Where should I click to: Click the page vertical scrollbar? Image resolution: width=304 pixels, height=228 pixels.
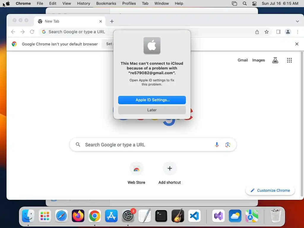[x=302, y=124]
